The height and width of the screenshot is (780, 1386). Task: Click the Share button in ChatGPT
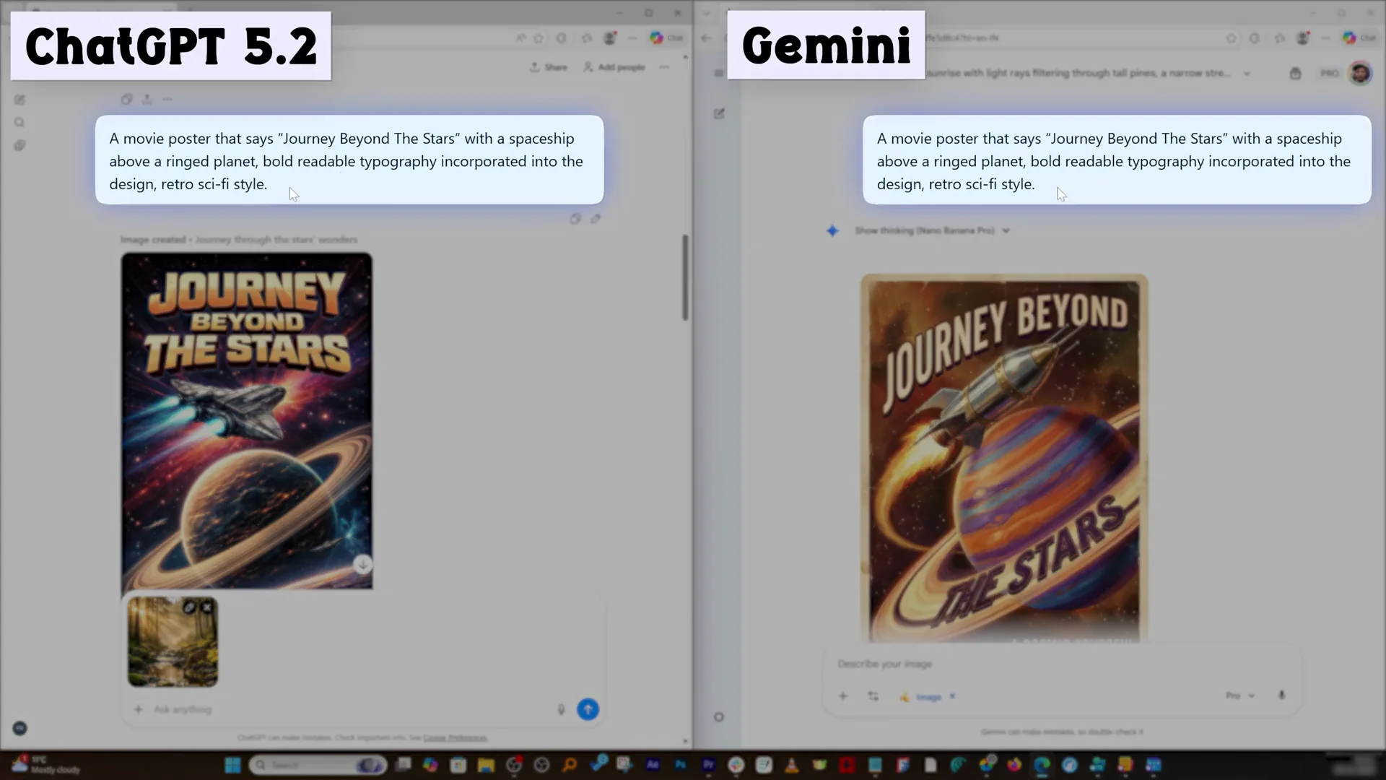(x=549, y=66)
